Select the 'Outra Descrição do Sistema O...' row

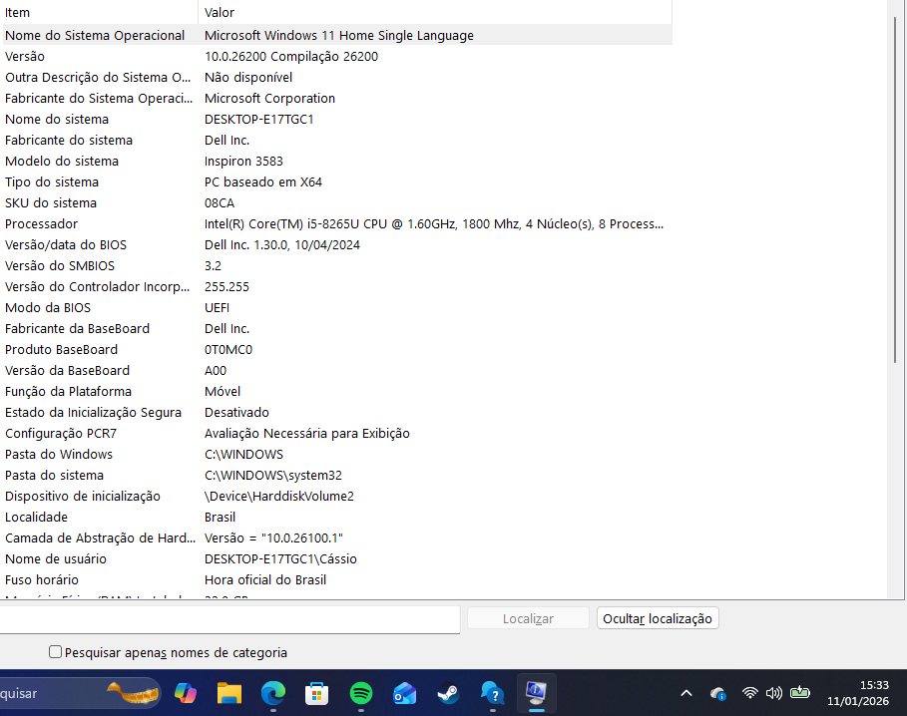click(337, 77)
